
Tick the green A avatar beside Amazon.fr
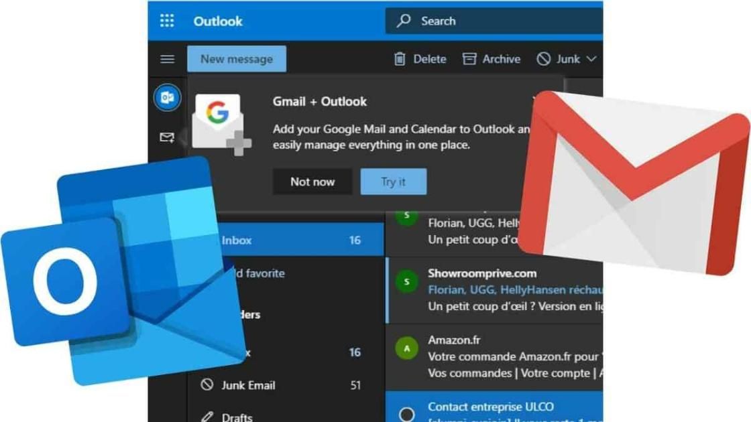tap(406, 348)
